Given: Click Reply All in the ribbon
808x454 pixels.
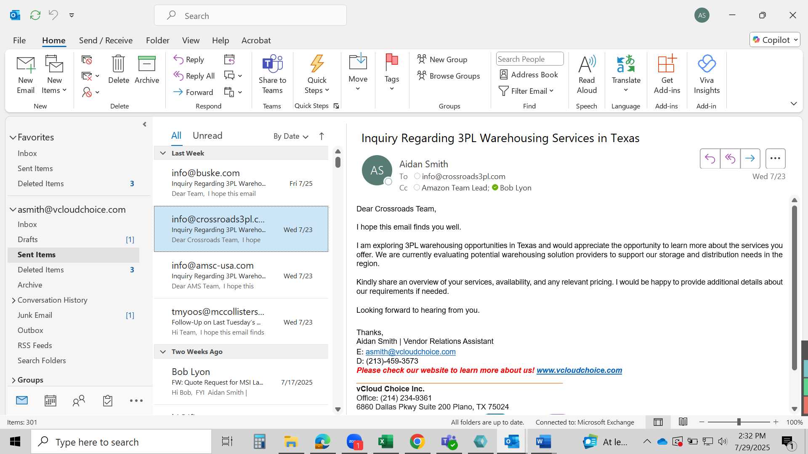Looking at the screenshot, I should 194,76.
